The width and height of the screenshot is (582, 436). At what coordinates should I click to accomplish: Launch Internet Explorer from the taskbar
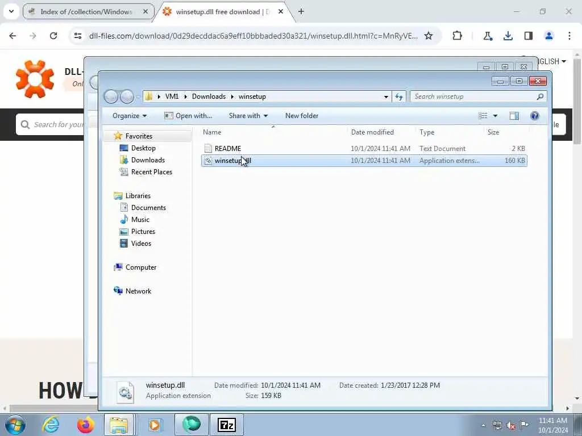click(x=51, y=425)
